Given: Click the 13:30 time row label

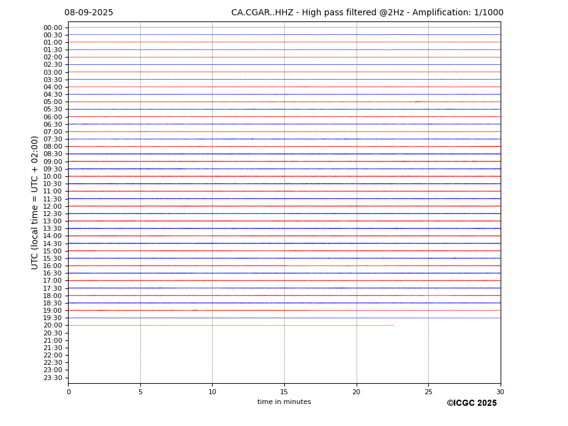Looking at the screenshot, I should tap(53, 229).
